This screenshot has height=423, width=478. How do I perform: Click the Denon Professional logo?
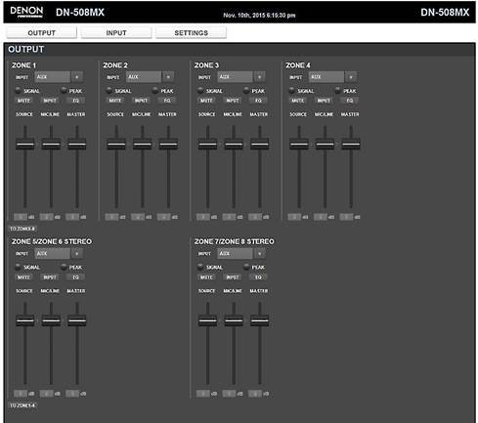point(26,12)
